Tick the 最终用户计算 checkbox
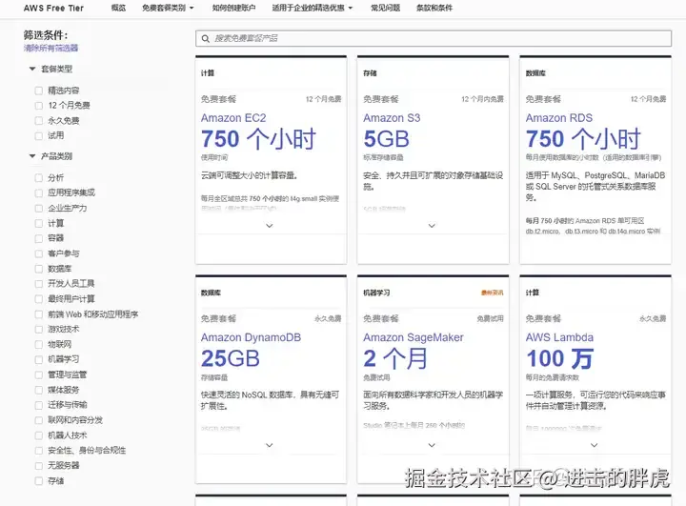This screenshot has width=686, height=506. (39, 299)
